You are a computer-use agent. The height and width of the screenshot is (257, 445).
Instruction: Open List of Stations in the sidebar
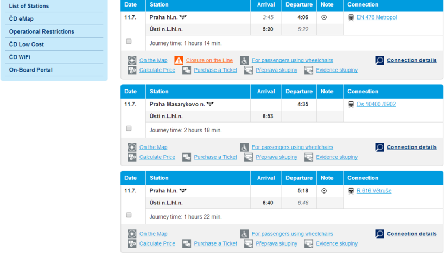29,6
